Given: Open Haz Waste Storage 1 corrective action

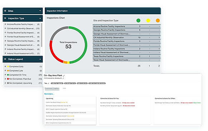Looking at the screenshot, I should 117,103.
